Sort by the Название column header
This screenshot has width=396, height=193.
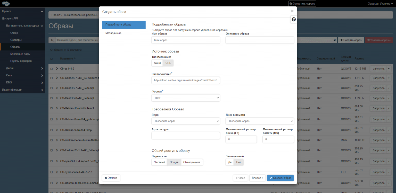pyautogui.click(x=68, y=59)
